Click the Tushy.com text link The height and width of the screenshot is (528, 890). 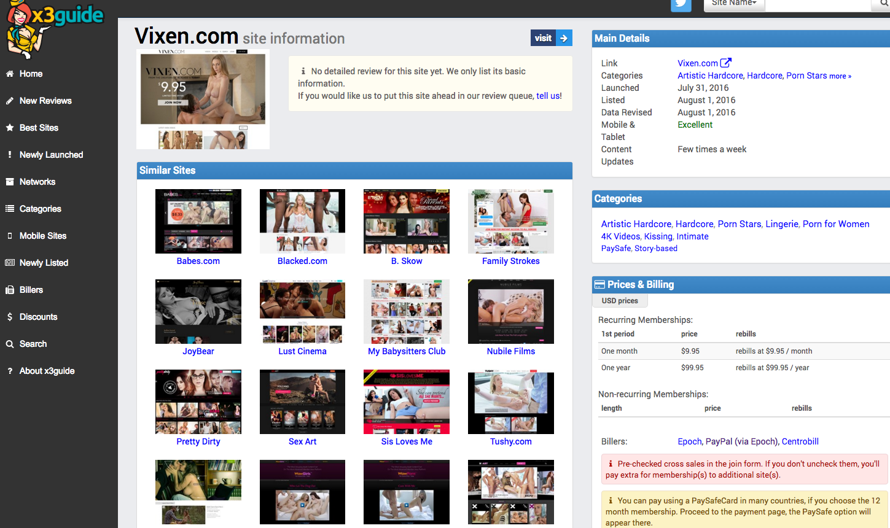pyautogui.click(x=511, y=441)
